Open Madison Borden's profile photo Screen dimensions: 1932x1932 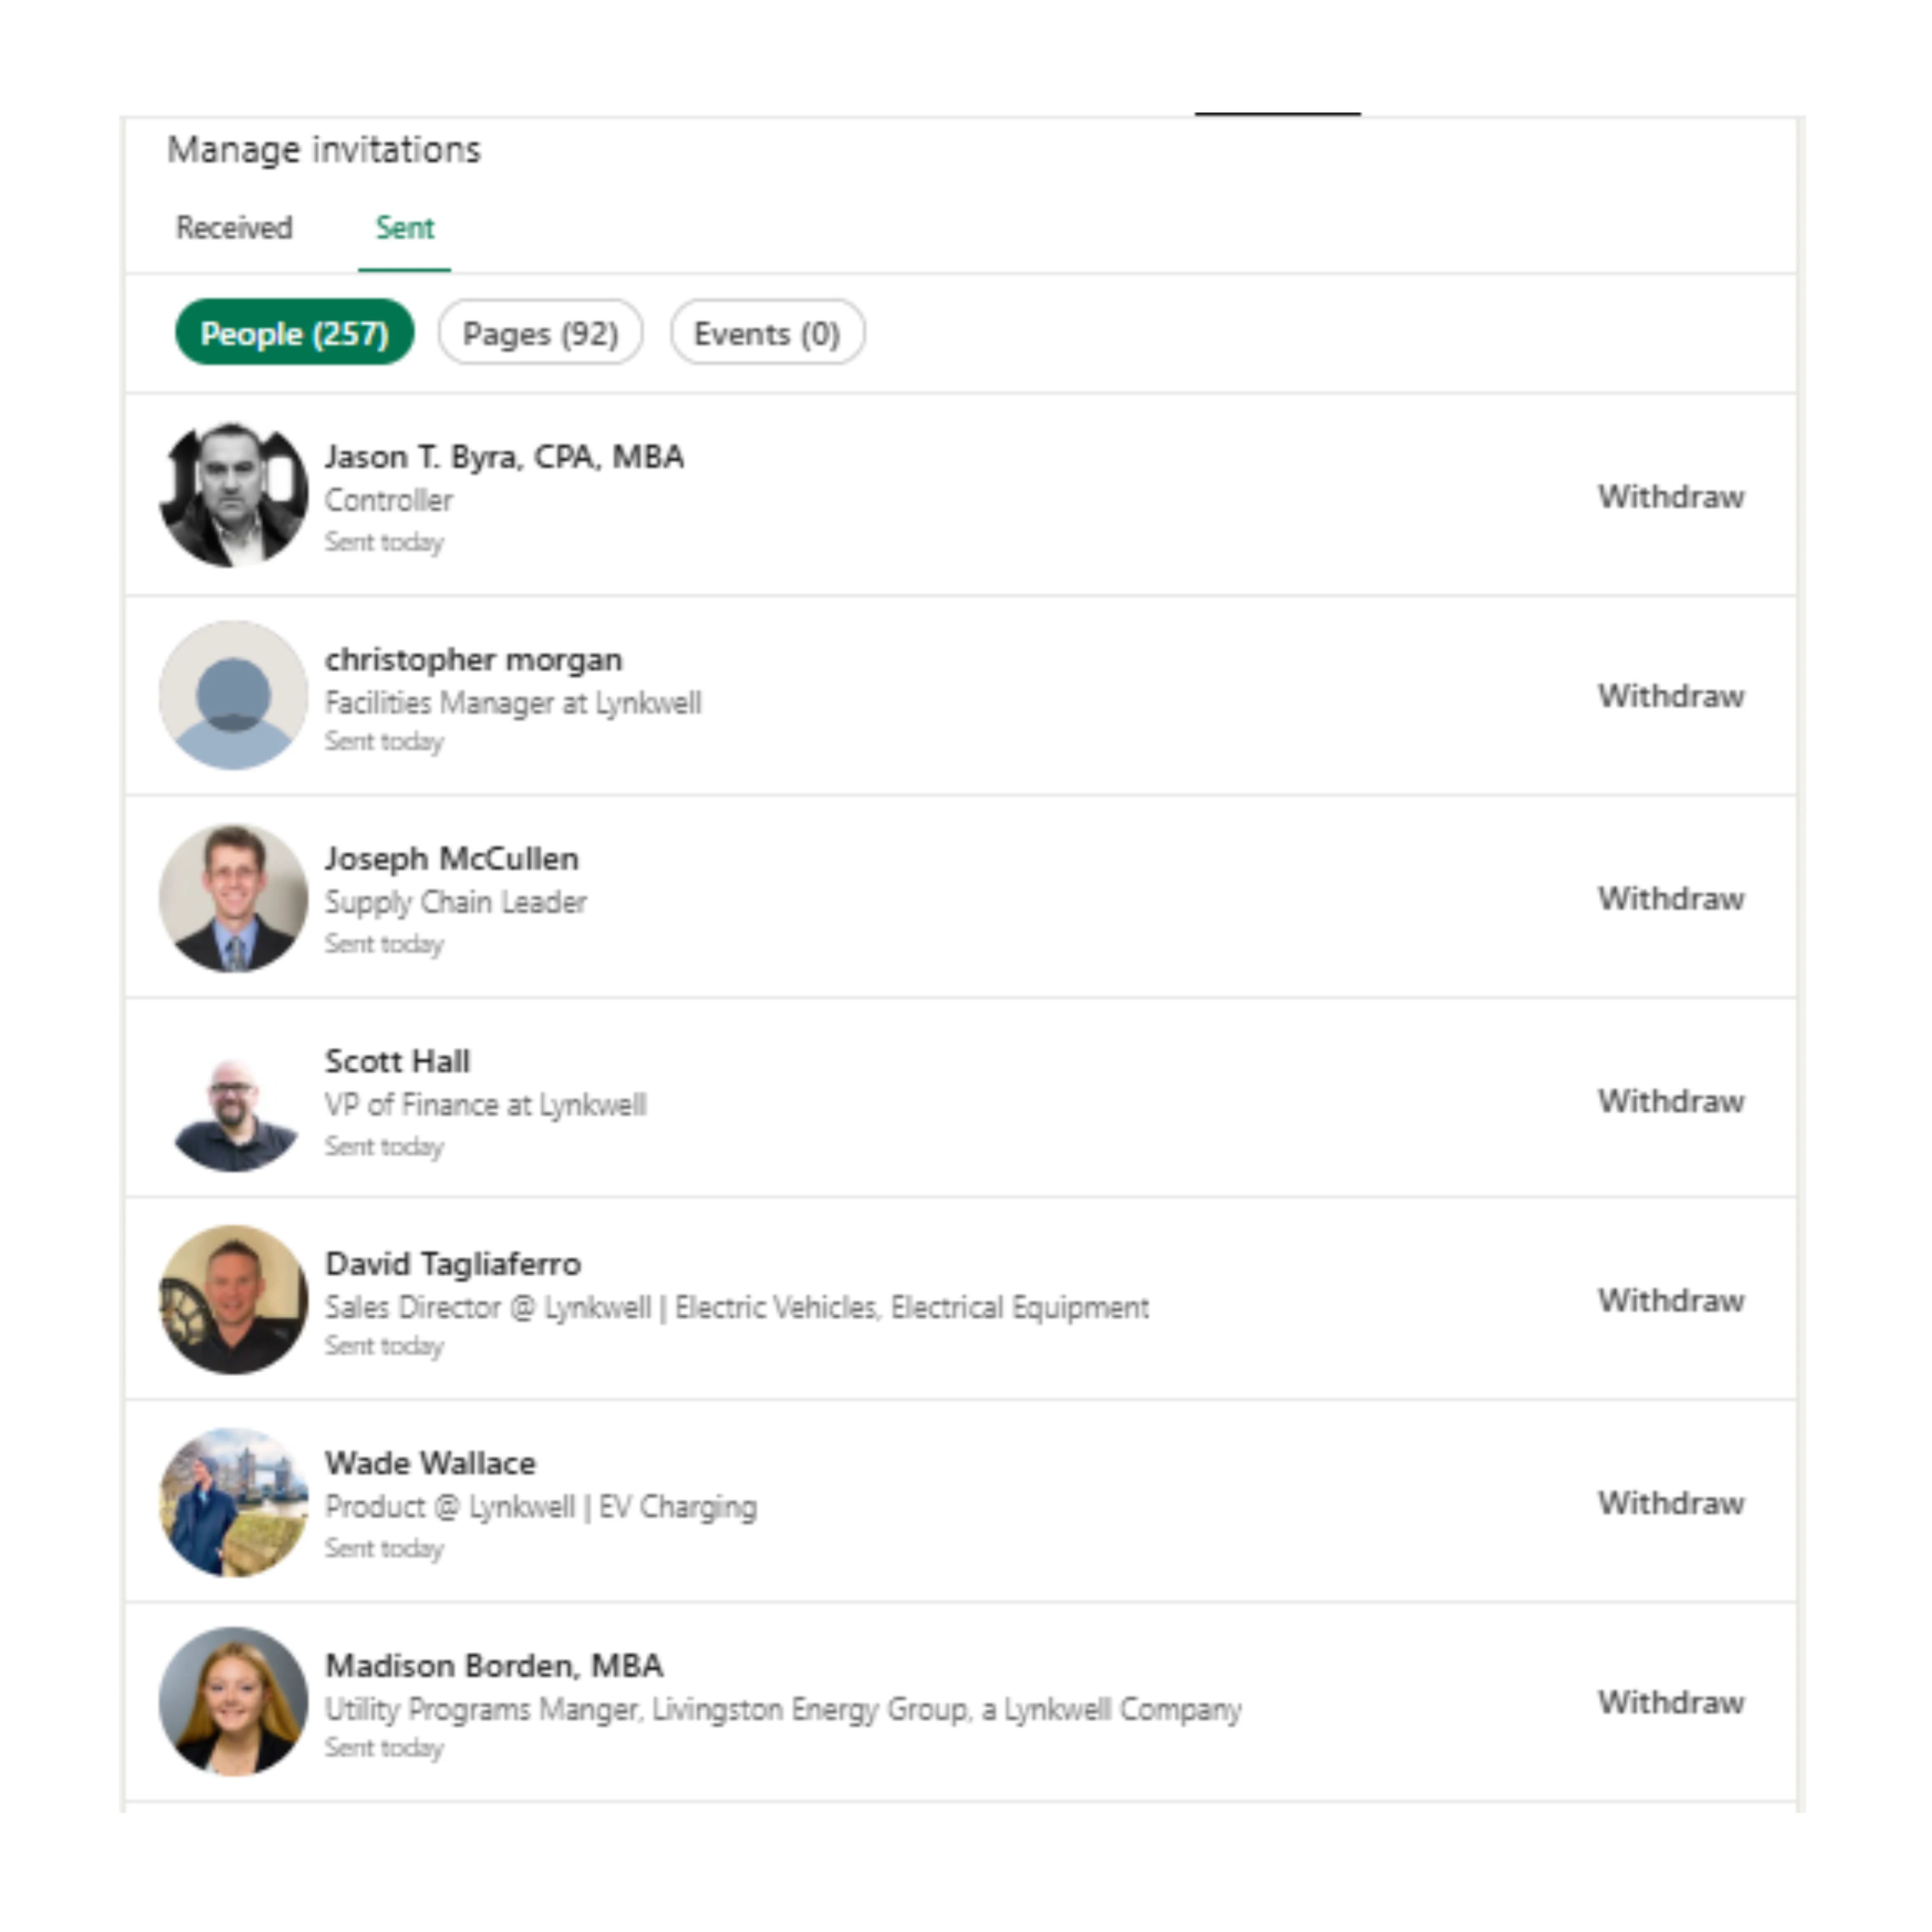point(233,1702)
